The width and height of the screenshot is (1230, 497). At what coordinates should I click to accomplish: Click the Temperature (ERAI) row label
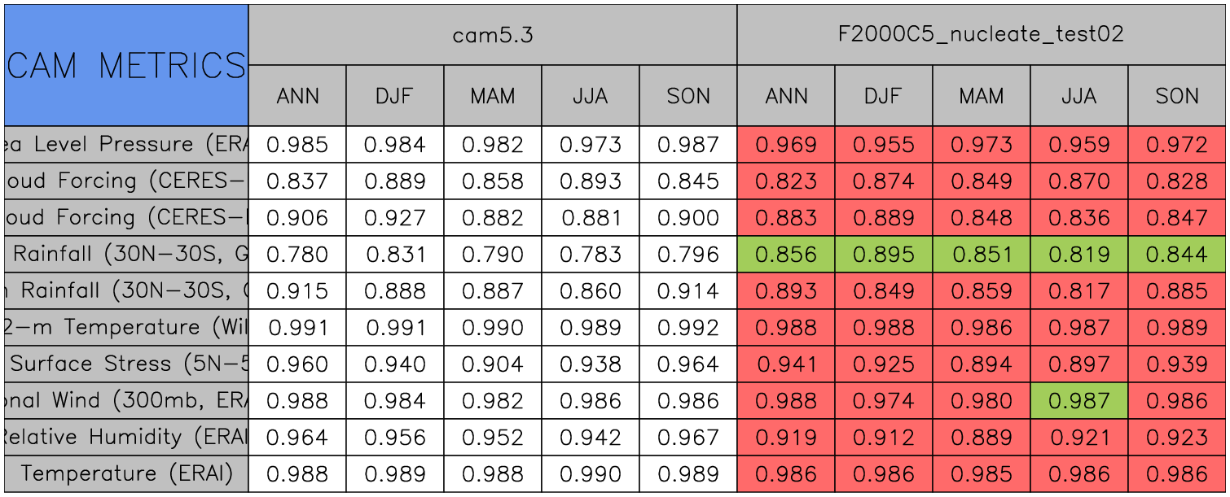[126, 474]
